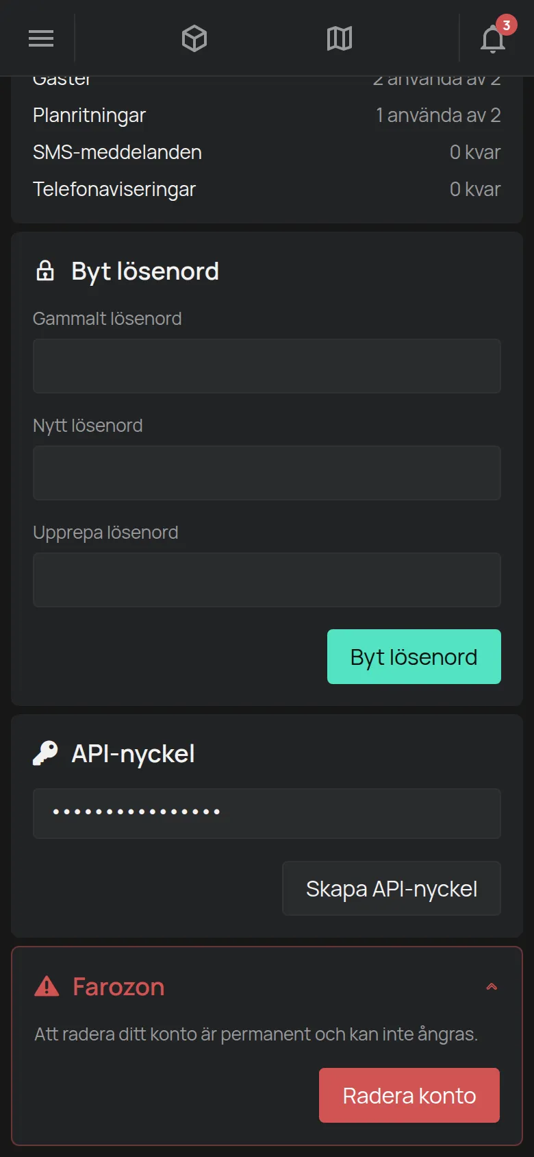Click the red Radera konto button

[x=409, y=1095]
